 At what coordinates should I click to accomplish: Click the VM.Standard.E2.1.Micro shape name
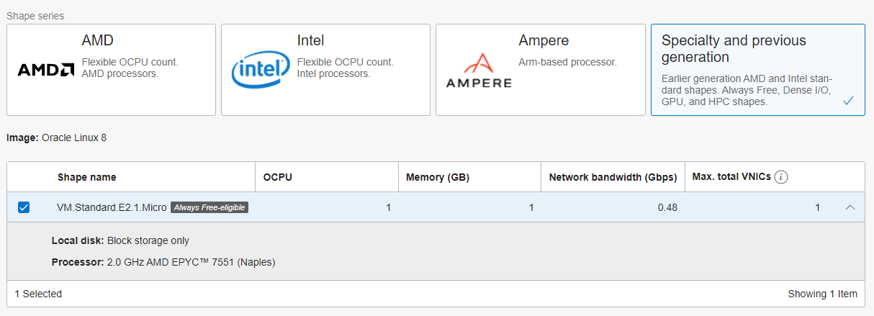pos(112,208)
